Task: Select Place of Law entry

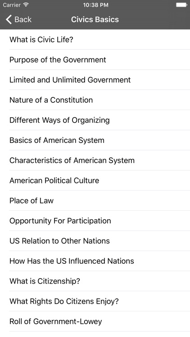Action: (x=95, y=200)
